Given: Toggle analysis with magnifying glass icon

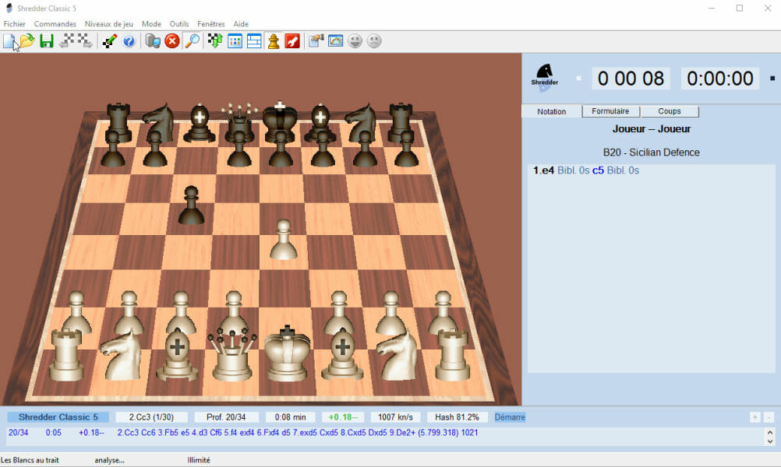Looking at the screenshot, I should (193, 40).
